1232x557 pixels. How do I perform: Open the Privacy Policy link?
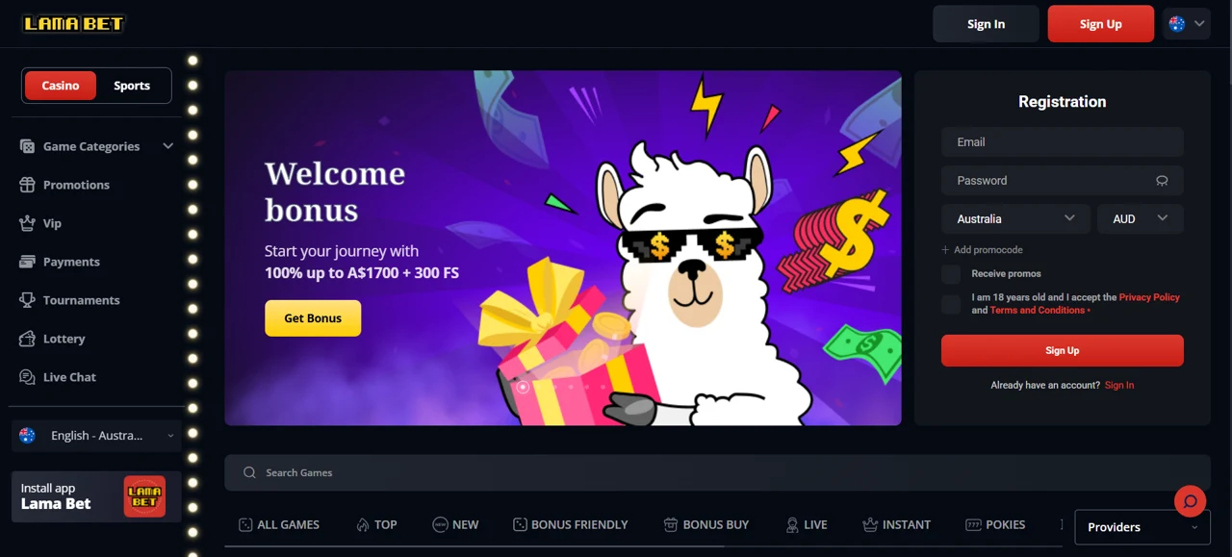(x=1149, y=297)
